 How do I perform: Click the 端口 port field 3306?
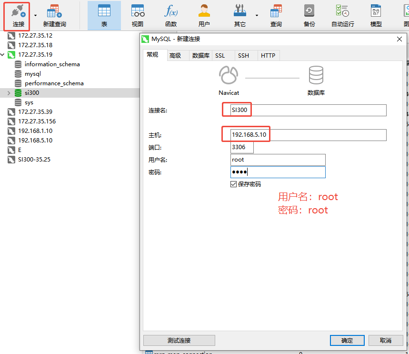(x=242, y=147)
